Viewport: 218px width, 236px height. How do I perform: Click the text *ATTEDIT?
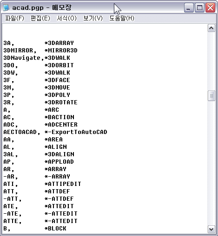click(x=59, y=206)
